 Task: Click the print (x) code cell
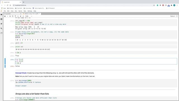click(x=96, y=47)
